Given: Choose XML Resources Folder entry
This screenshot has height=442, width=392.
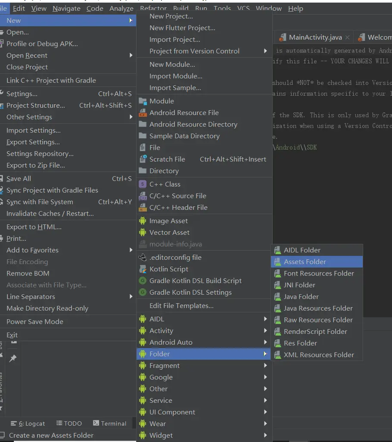Looking at the screenshot, I should point(317,355).
